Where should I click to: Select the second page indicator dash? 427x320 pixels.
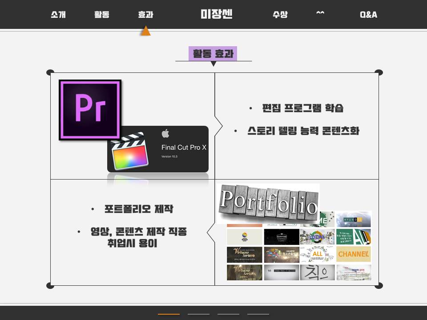tap(198, 314)
